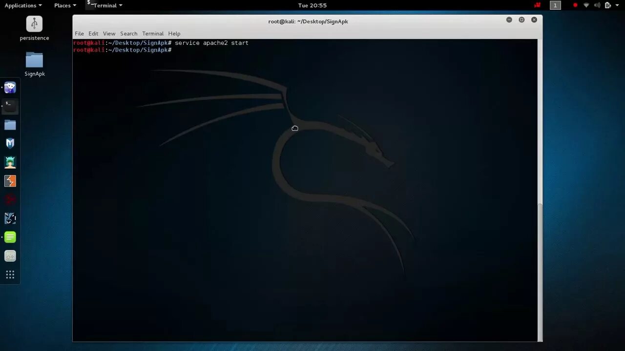Click the red tray indicator icon
Viewport: 625px width, 351px height.
pyautogui.click(x=538, y=5)
